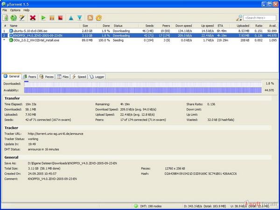280x210 pixels.
Task: Click the DHT: 198 nodes status text
Action: click(x=151, y=206)
